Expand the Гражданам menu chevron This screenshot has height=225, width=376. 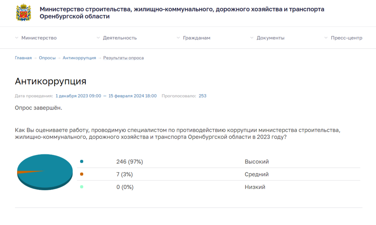point(178,38)
